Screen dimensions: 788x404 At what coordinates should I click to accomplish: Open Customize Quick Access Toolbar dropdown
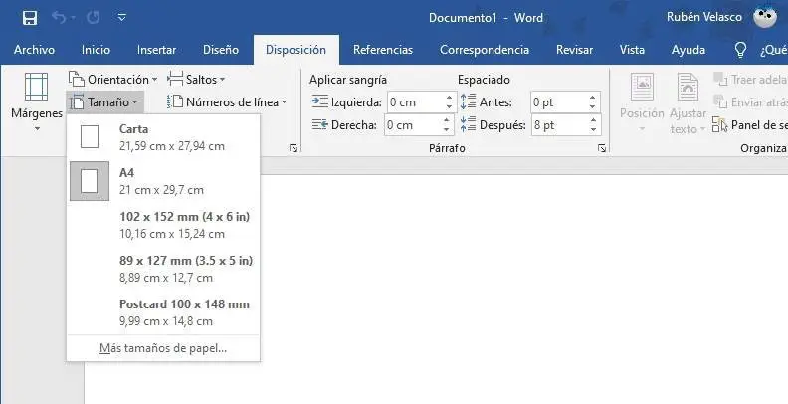click(x=121, y=18)
